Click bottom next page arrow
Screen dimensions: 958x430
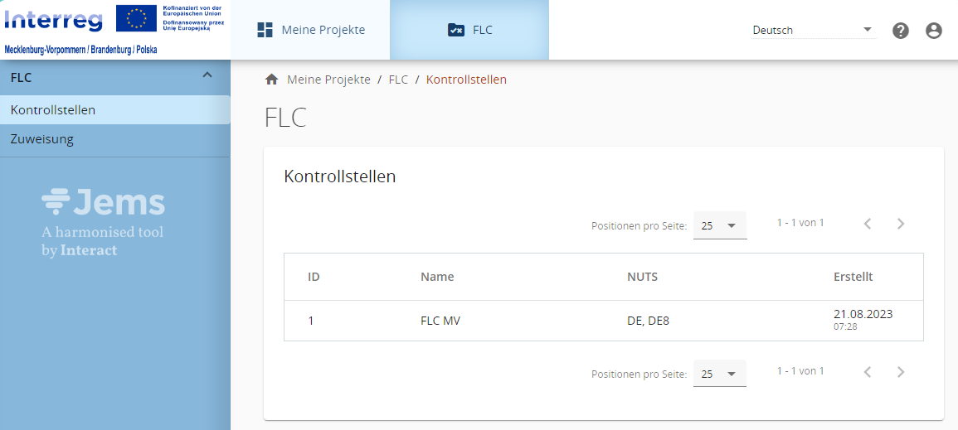coord(901,373)
